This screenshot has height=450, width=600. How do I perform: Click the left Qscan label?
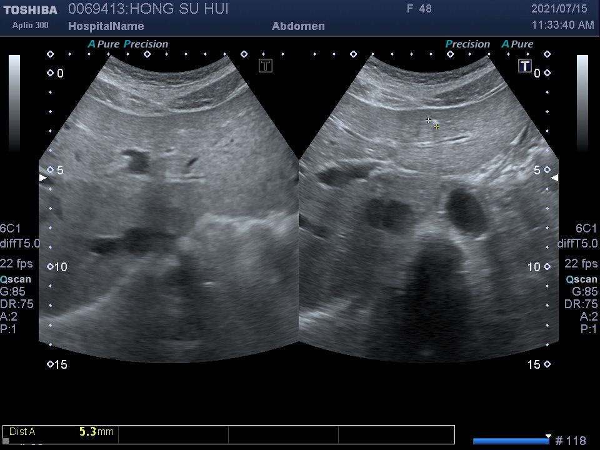tap(16, 279)
